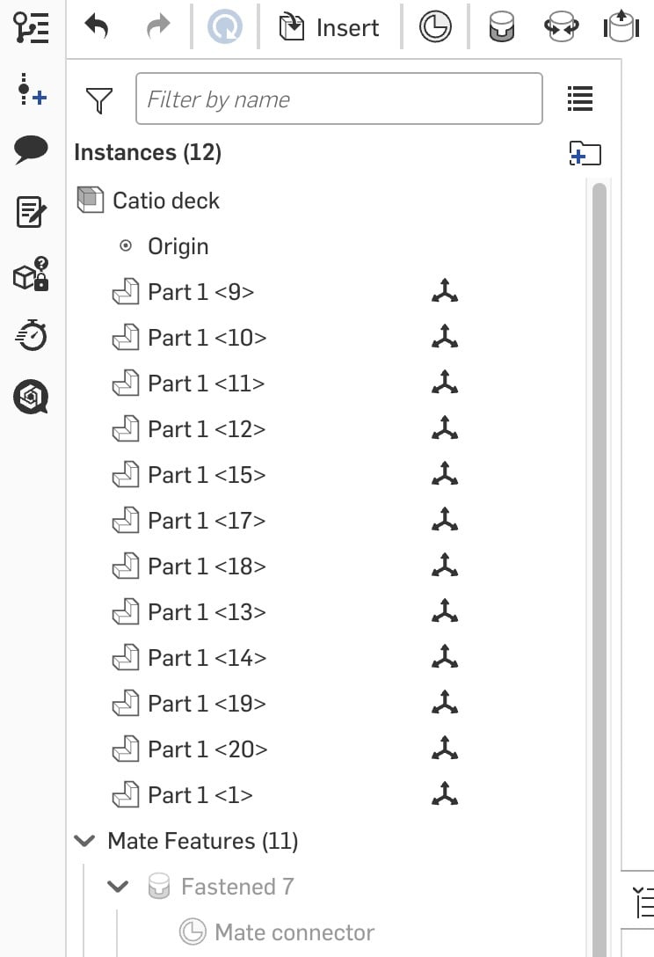Click the mate indicator beside Part 1 <9>
The image size is (654, 957).
pyautogui.click(x=445, y=291)
